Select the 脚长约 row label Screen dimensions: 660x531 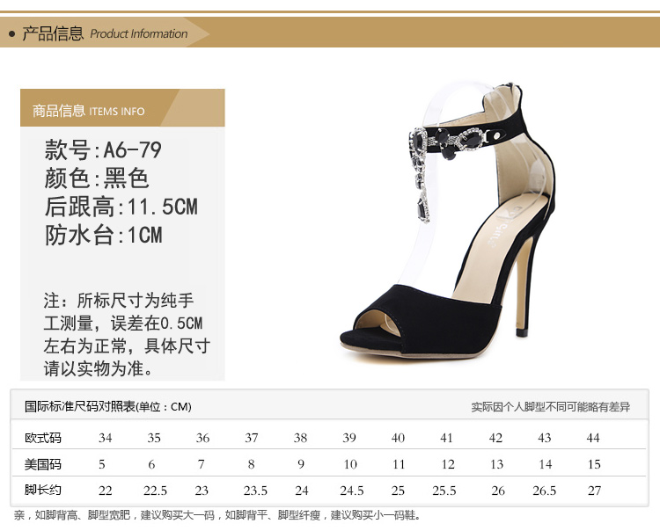tap(43, 490)
